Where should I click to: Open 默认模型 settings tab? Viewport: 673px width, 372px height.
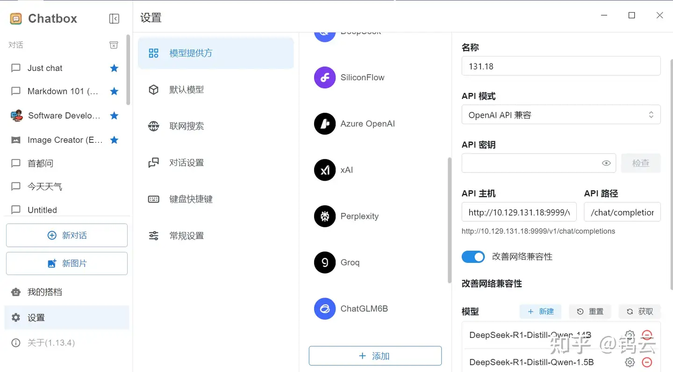pyautogui.click(x=216, y=90)
